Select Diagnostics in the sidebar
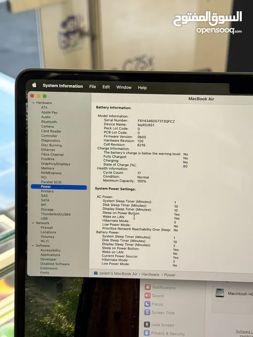Screen dimensions: 253x337 click(51, 140)
